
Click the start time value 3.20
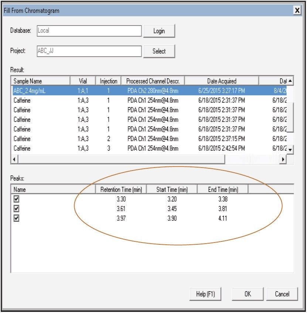pyautogui.click(x=172, y=199)
